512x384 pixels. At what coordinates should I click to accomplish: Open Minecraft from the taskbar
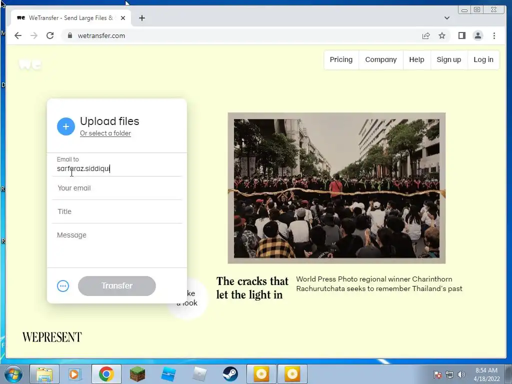(x=137, y=374)
